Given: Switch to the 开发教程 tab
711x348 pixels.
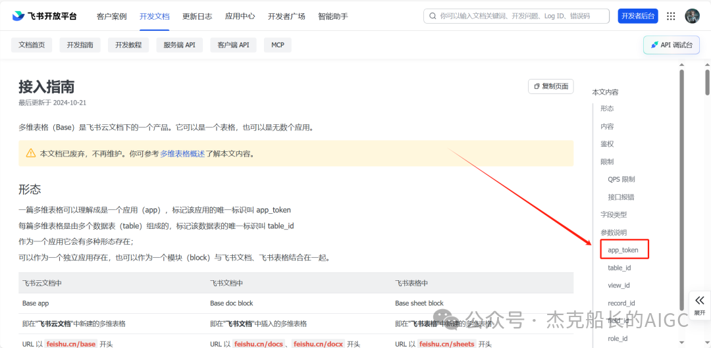Looking at the screenshot, I should coord(128,45).
